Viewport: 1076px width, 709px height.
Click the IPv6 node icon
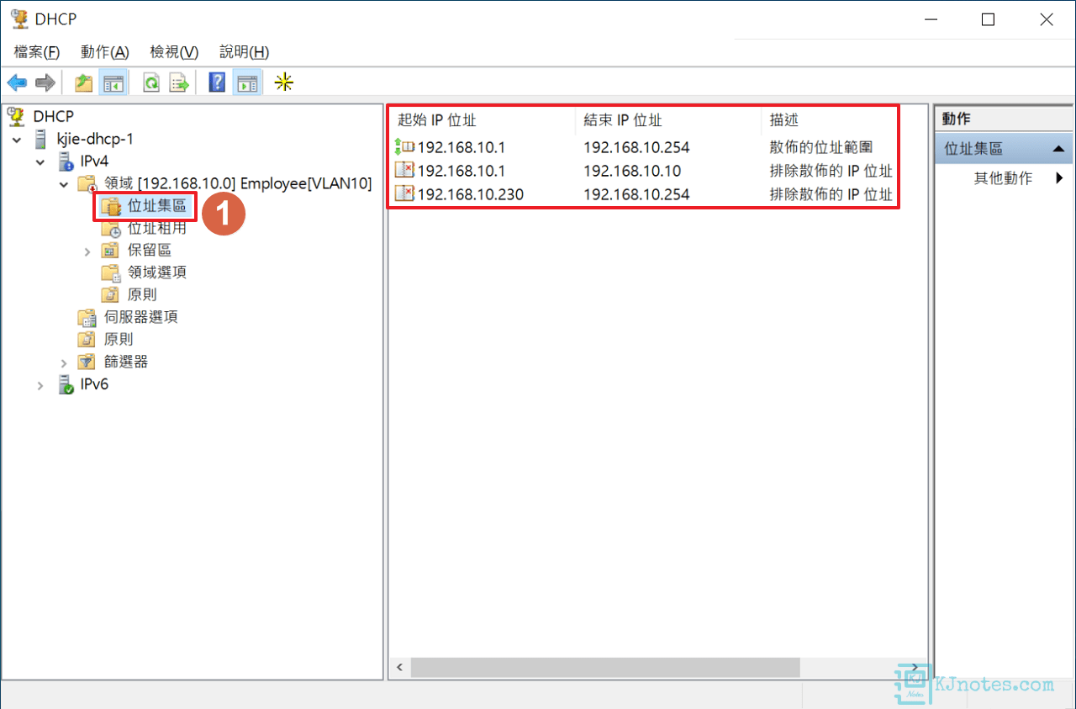click(66, 384)
